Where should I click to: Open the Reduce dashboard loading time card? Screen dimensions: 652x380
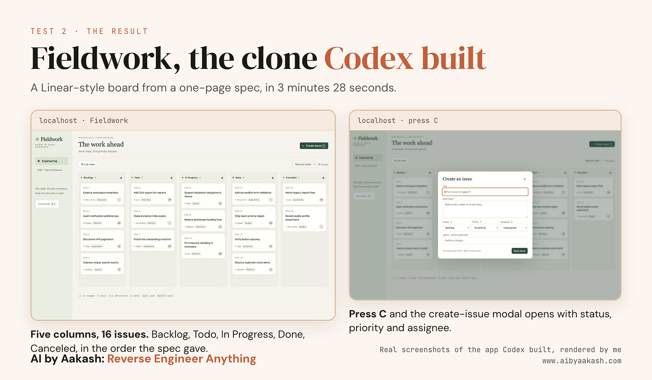coord(203,222)
